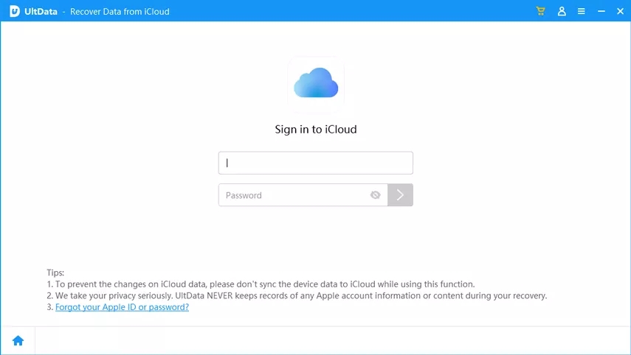The image size is (631, 355).
Task: Click the Sign in to iCloud heading
Action: tap(316, 130)
